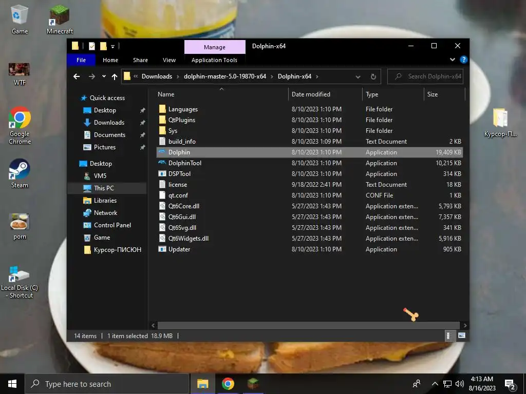The height and width of the screenshot is (394, 526).
Task: Expand the chevron after Dolphin-x64 in path
Action: pyautogui.click(x=317, y=76)
